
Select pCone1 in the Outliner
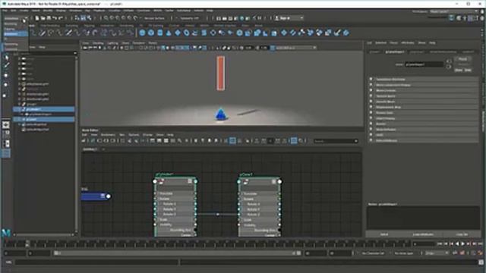[x=44, y=119]
